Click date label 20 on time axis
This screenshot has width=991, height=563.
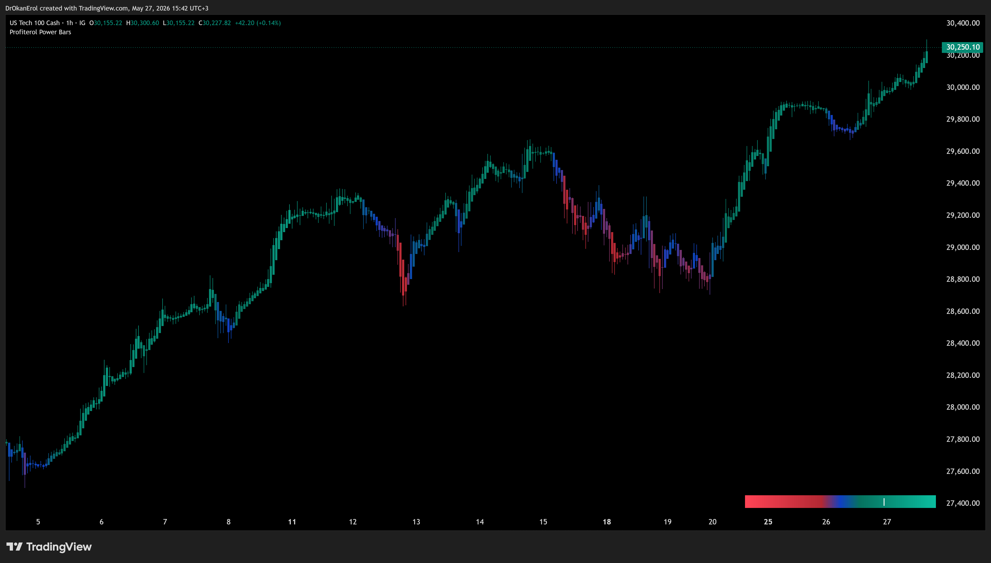(x=713, y=522)
